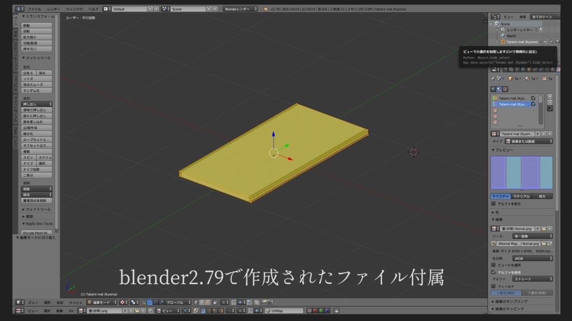Viewport: 572px width, 321px height.
Task: Open the レンダー (Render) menu
Action: pos(54,9)
